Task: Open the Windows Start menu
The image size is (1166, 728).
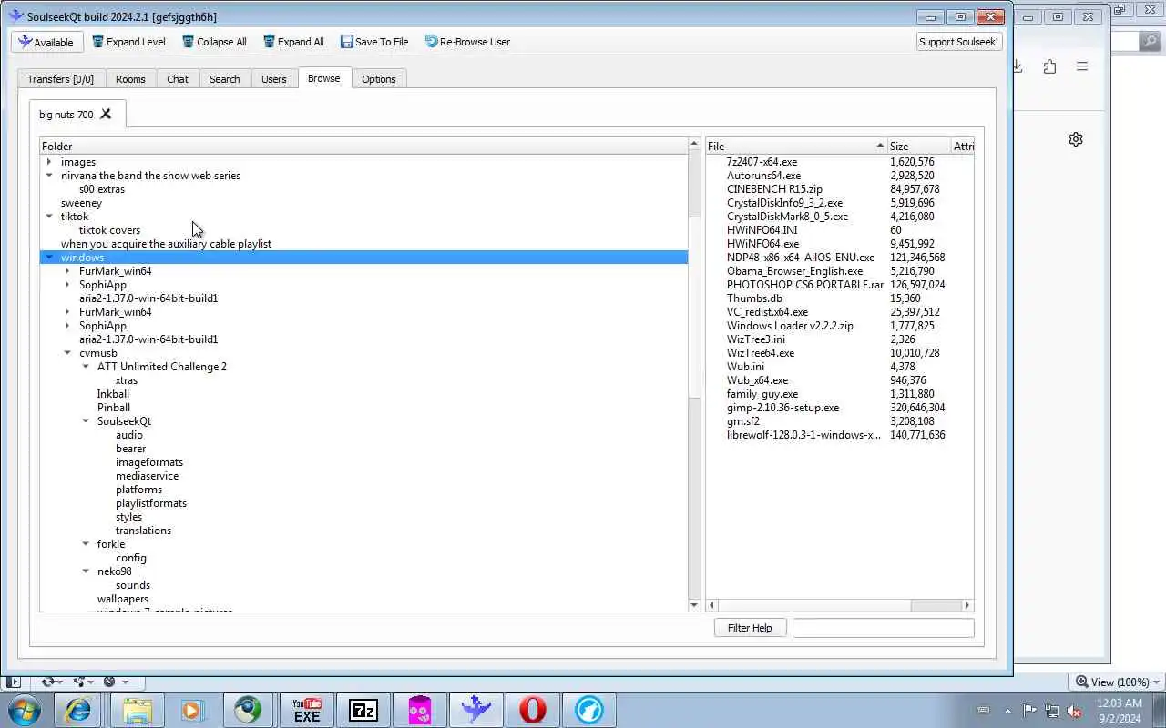Action: point(24,710)
